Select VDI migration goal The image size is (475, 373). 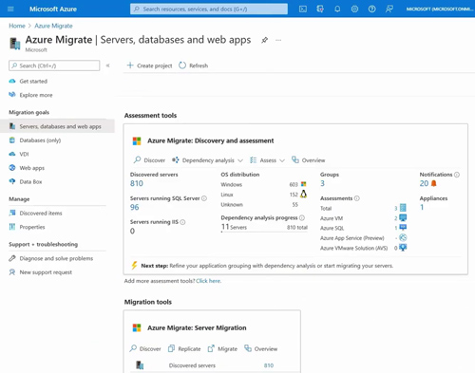pyautogui.click(x=24, y=154)
